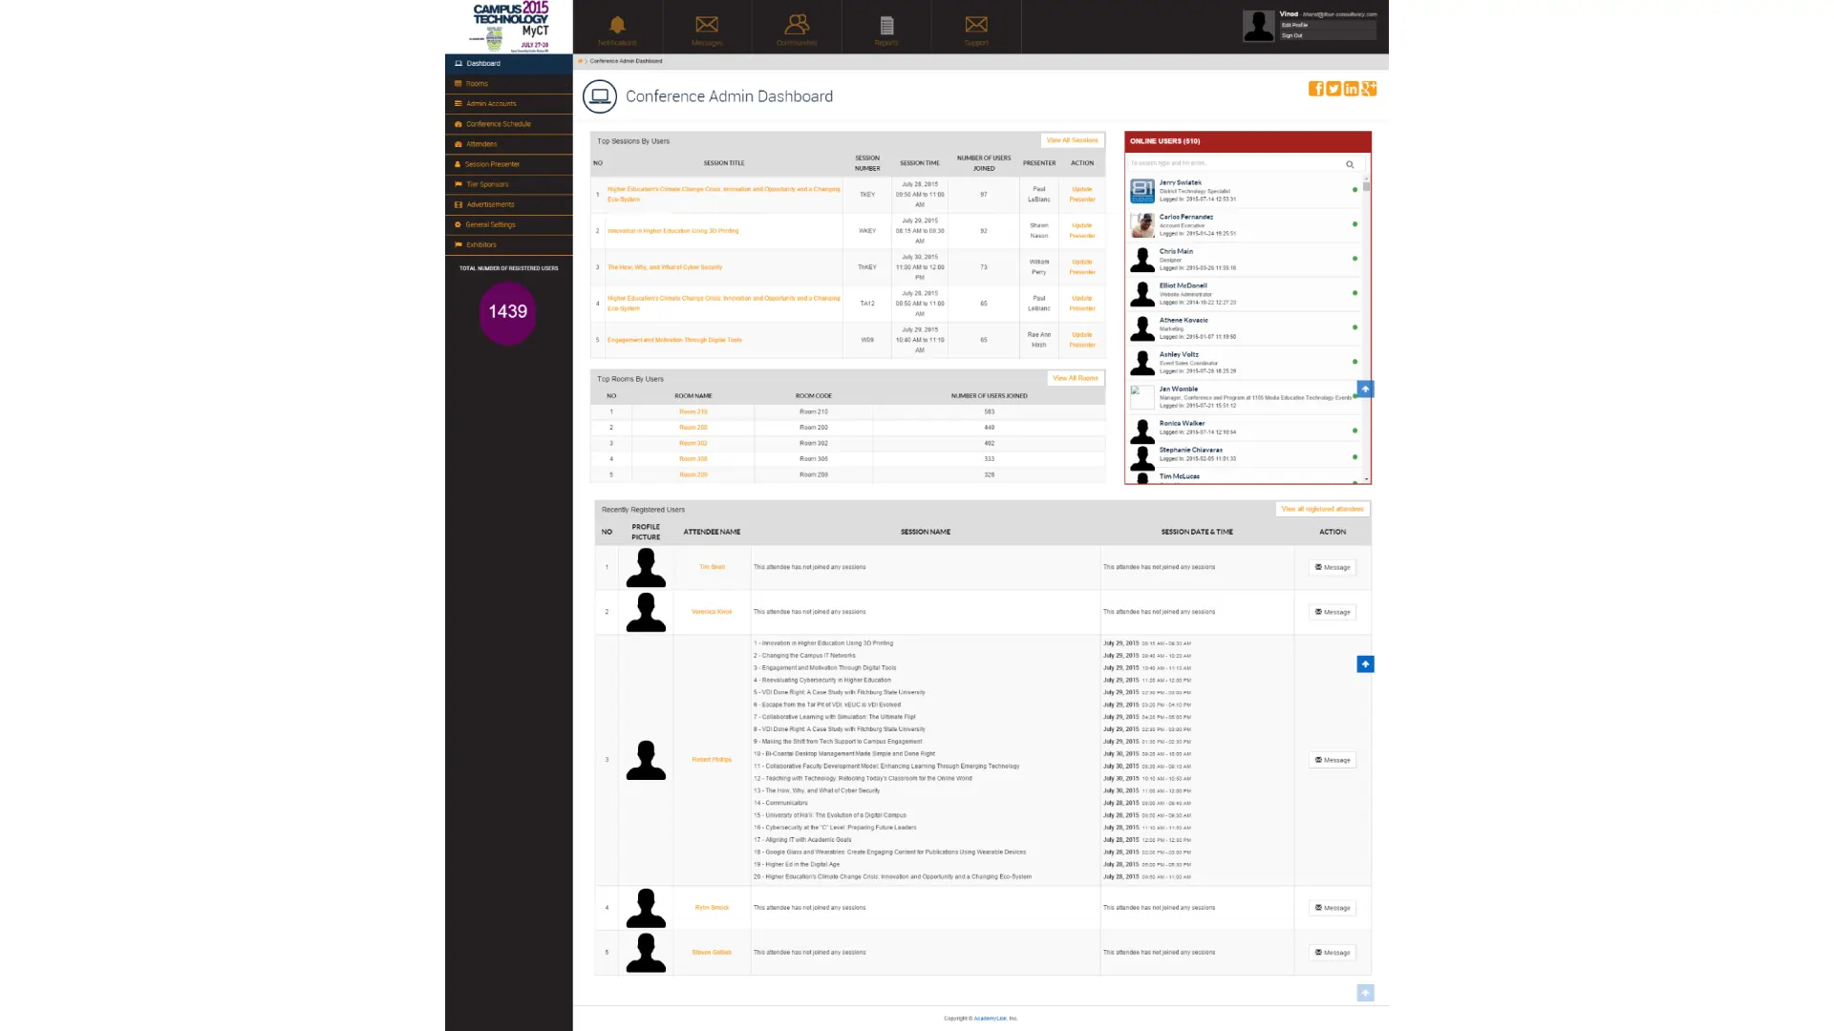Open General Settings in the sidebar
This screenshot has height=1031, width=1834.
coord(508,225)
